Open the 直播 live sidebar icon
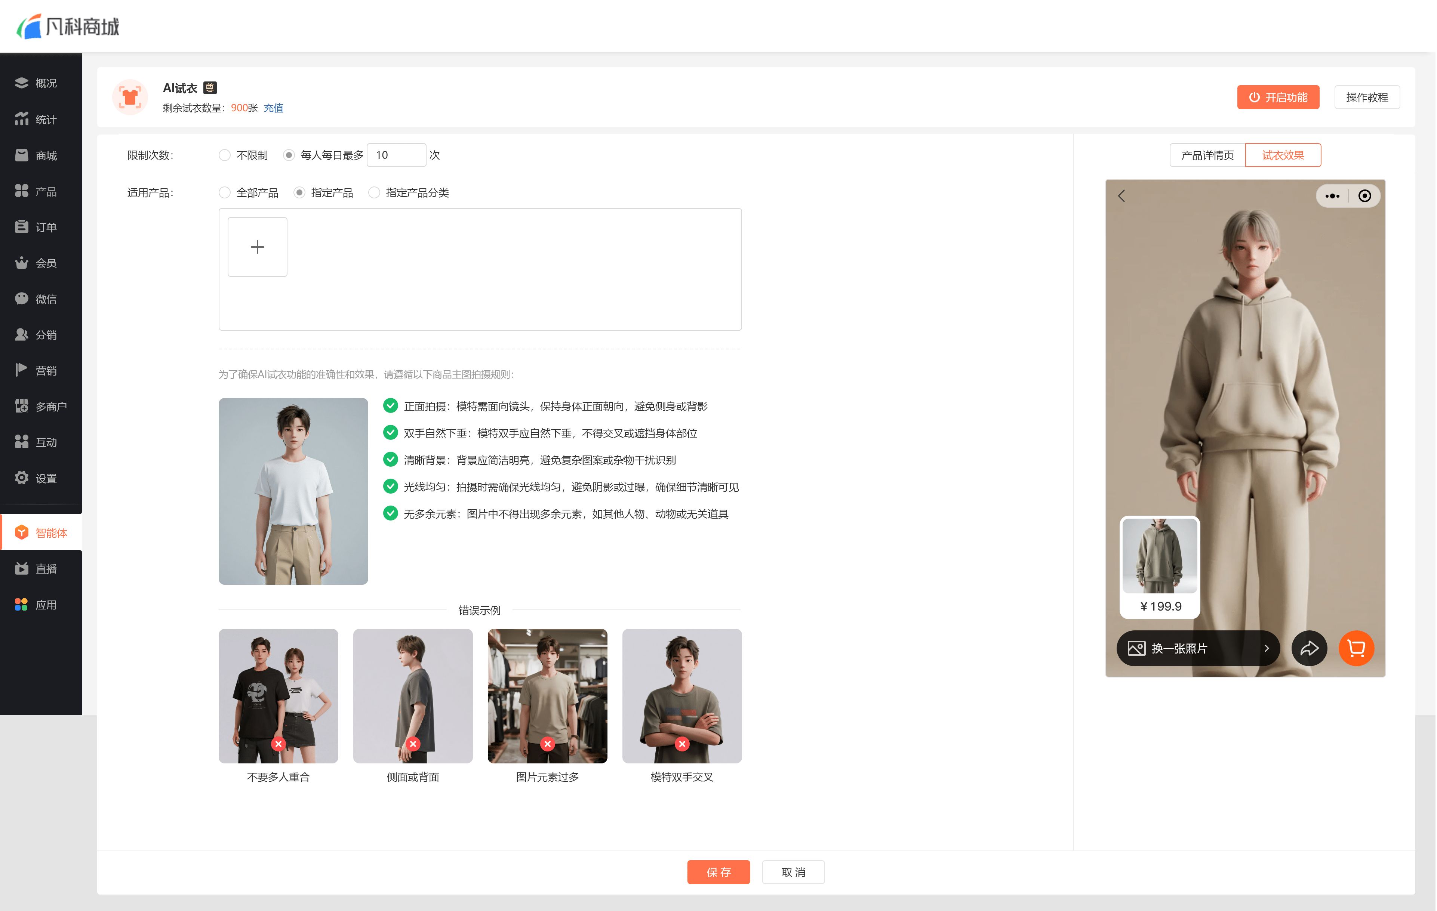Image resolution: width=1437 pixels, height=911 pixels. (22, 569)
